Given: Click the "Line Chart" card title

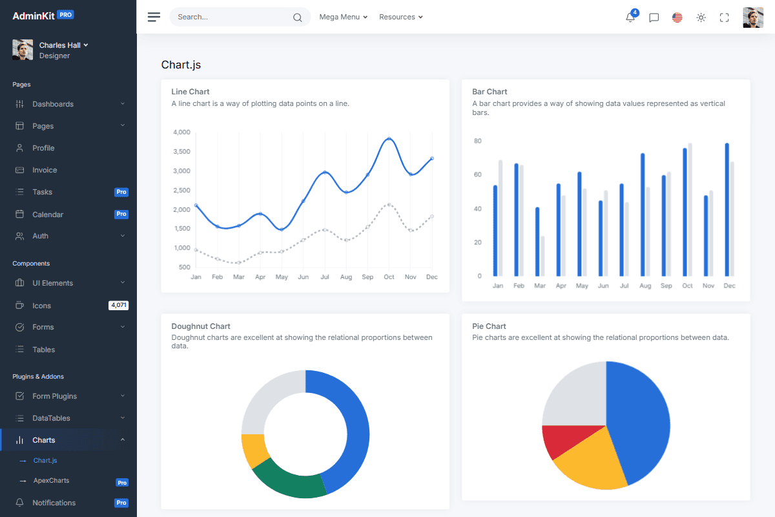Looking at the screenshot, I should [x=191, y=92].
